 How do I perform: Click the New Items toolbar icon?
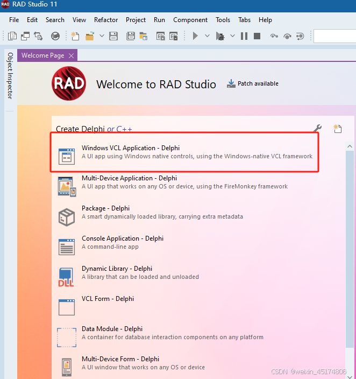[75, 36]
